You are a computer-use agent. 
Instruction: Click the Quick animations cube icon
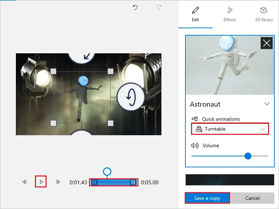tap(195, 119)
